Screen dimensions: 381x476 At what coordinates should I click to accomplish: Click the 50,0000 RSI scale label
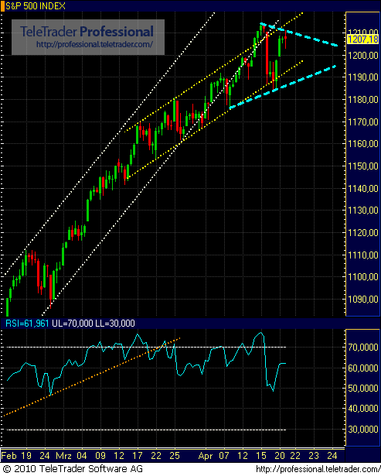click(363, 389)
